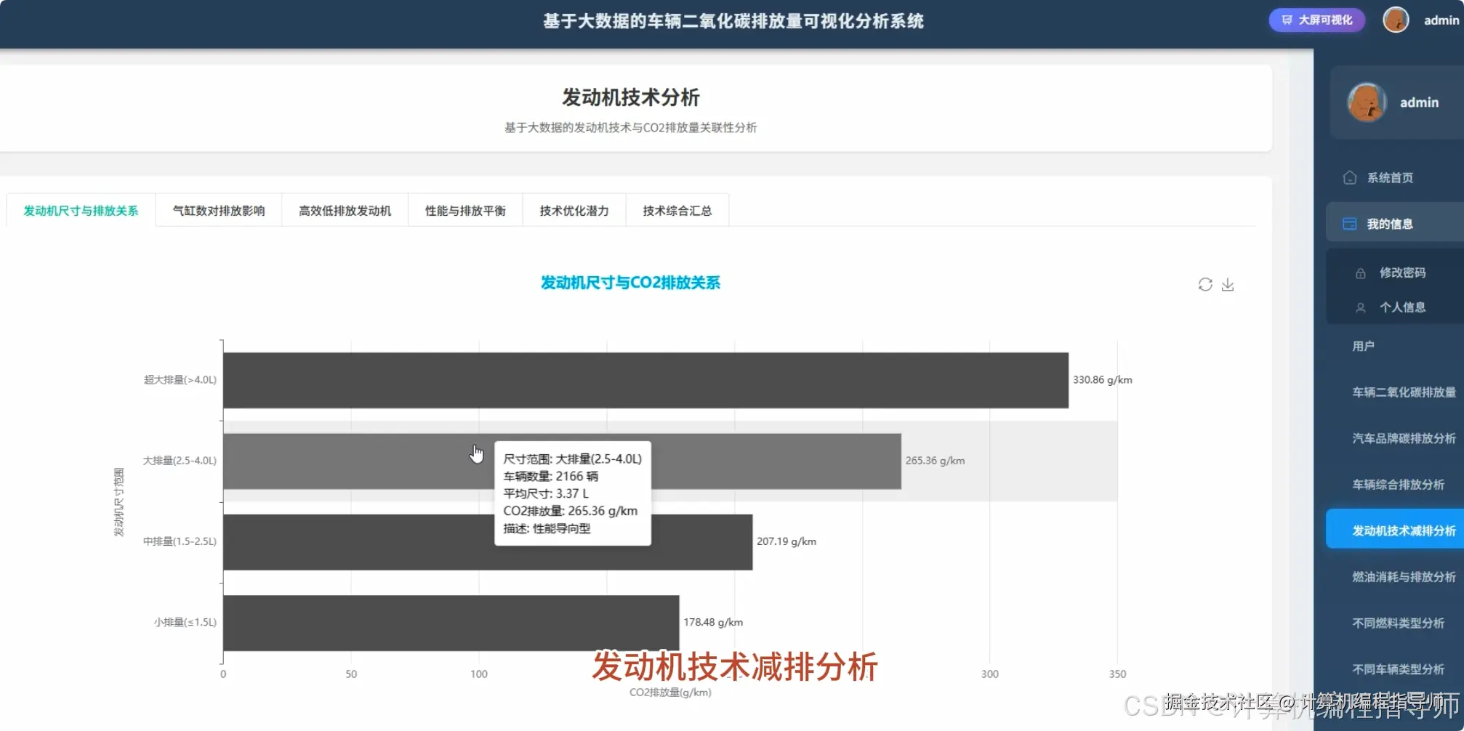Open the 燃油消耗与排放分析 page
This screenshot has height=731, width=1464.
(x=1403, y=577)
